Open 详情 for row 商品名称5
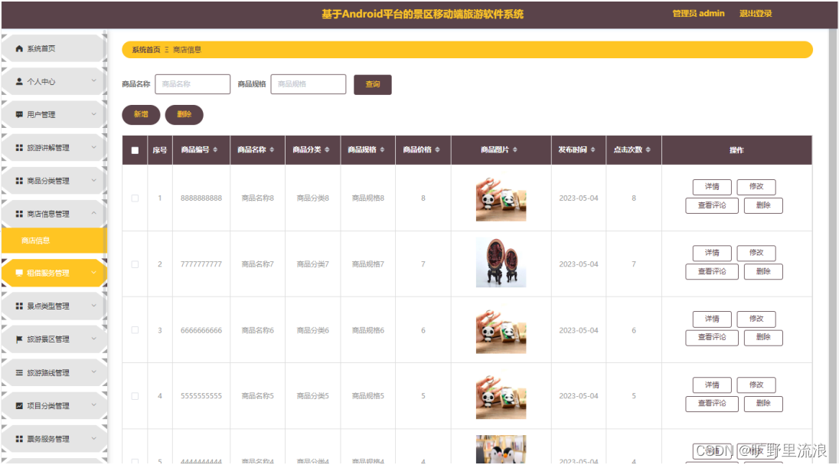Viewport: 839px width, 465px height. coord(712,385)
